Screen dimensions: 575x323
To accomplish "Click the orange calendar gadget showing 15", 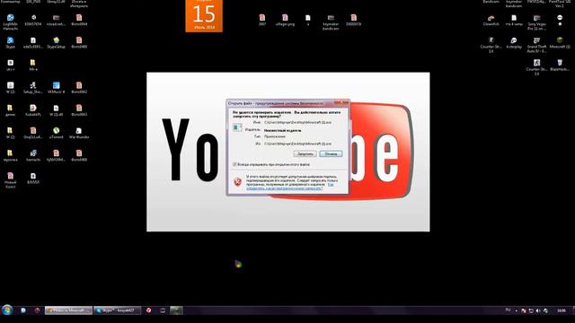I will click(x=204, y=16).
